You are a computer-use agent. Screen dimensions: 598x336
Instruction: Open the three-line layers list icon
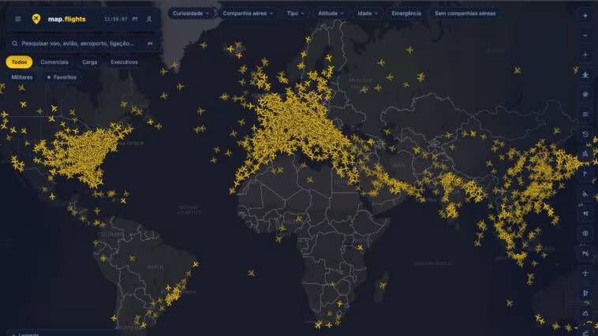[585, 114]
